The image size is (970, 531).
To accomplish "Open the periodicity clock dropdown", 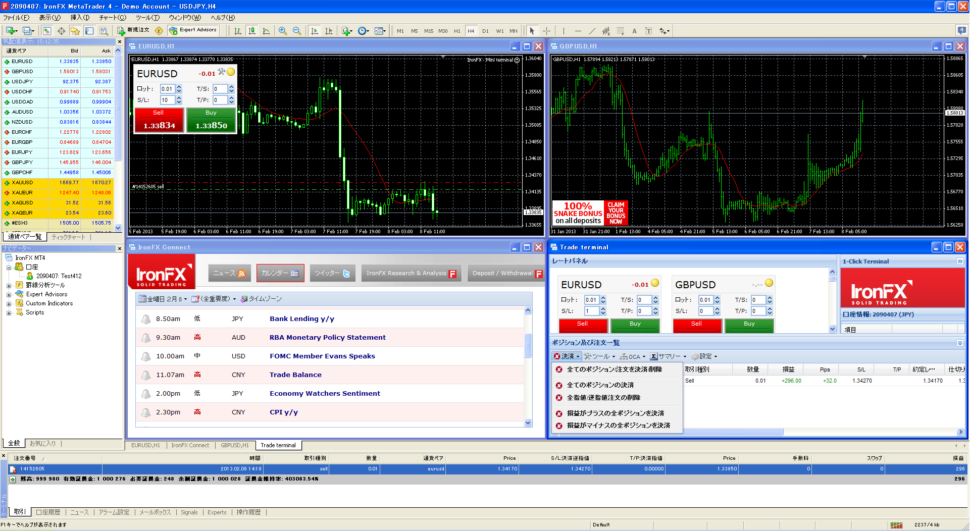I will point(364,31).
